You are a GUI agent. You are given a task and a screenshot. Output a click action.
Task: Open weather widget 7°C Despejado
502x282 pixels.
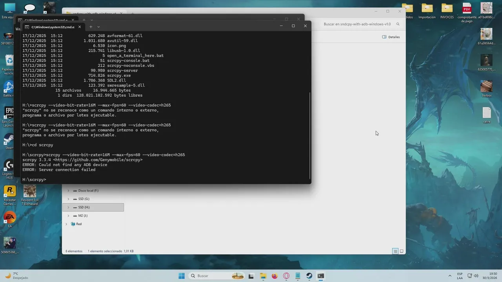(16, 276)
